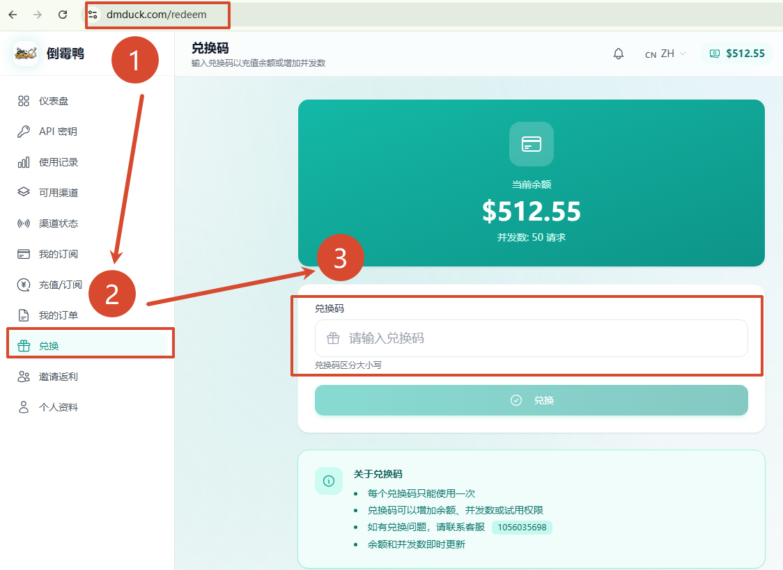Click the 充值/订阅 yen coin icon

[24, 285]
